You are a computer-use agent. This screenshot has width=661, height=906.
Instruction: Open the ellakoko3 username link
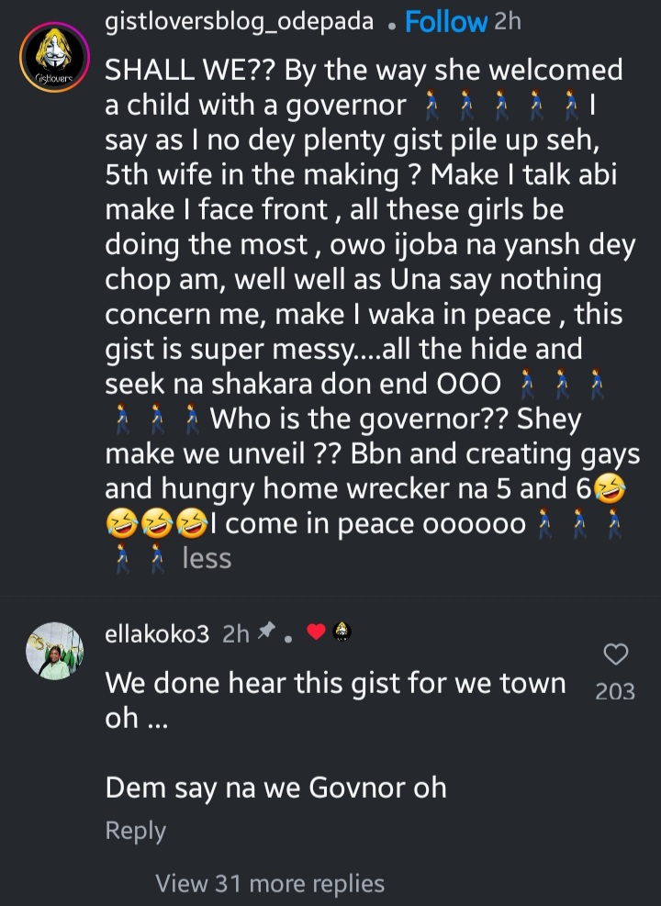158,632
